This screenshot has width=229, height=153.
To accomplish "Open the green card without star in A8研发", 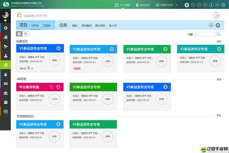I will (x=93, y=87).
